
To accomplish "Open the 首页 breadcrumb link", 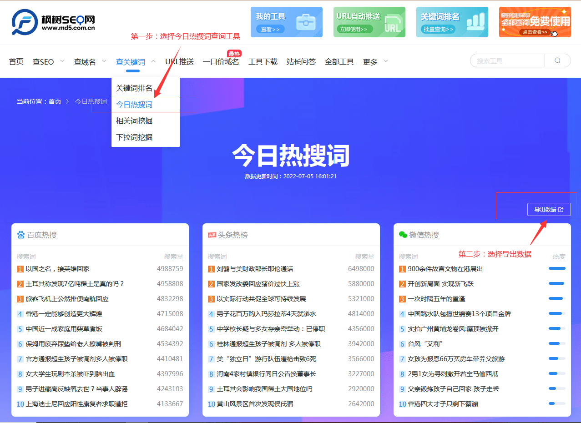I will (x=55, y=101).
